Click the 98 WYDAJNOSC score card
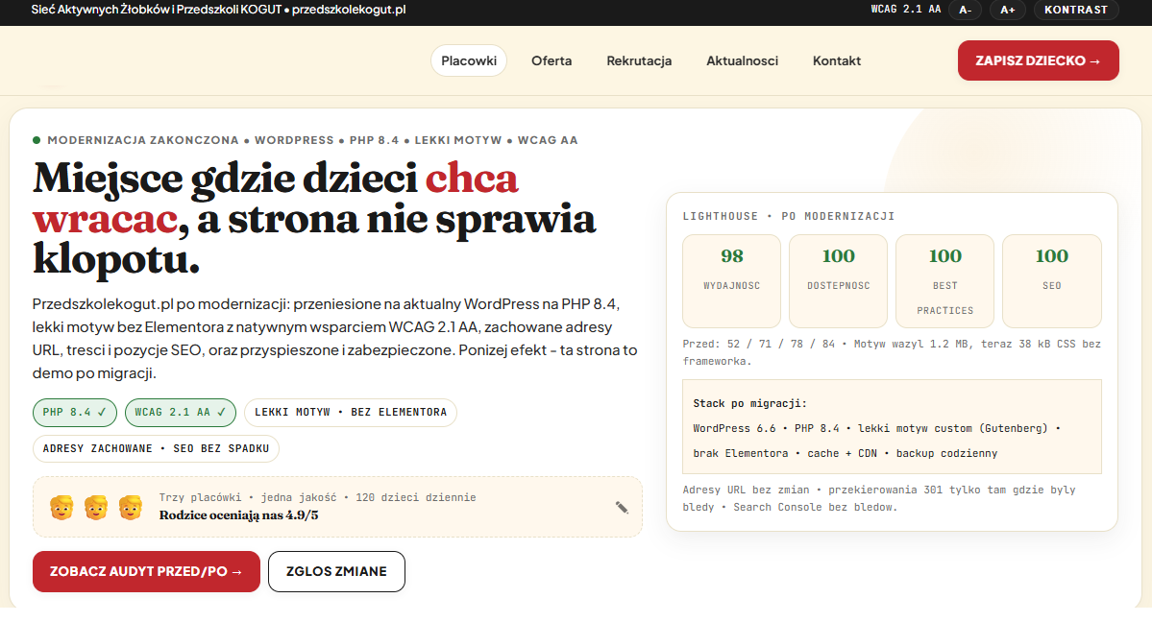 [732, 281]
